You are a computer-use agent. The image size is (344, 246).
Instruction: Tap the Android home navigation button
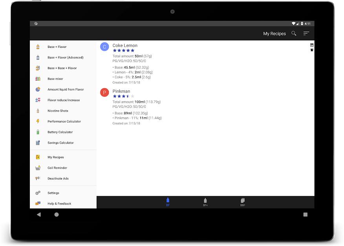tap(57, 215)
